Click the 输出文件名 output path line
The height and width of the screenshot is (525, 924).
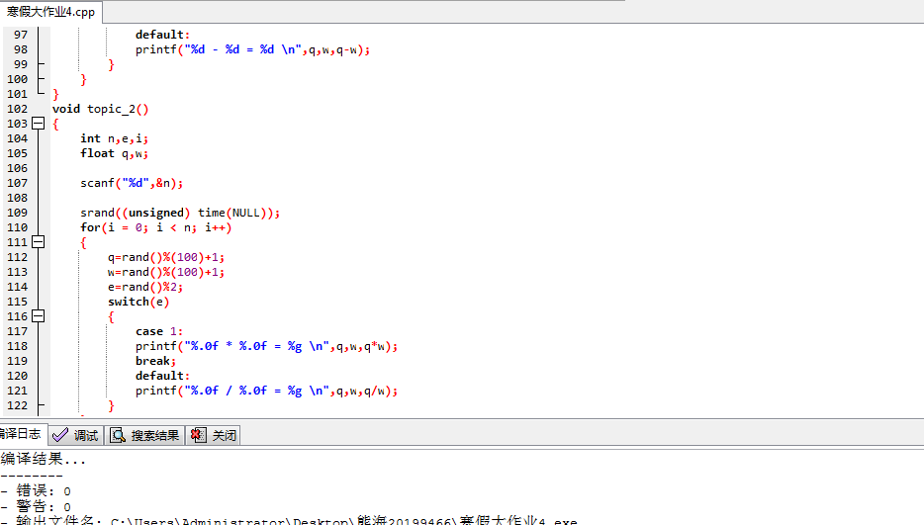click(x=289, y=521)
